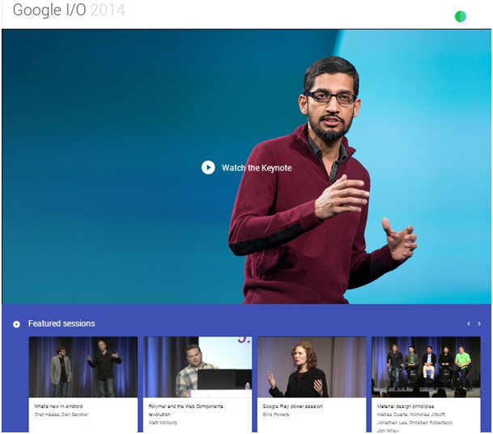This screenshot has height=434, width=493.
Task: Click the speaker line 'Matias Duarte, Nicholas Jitkoff,'
Action: [x=411, y=415]
